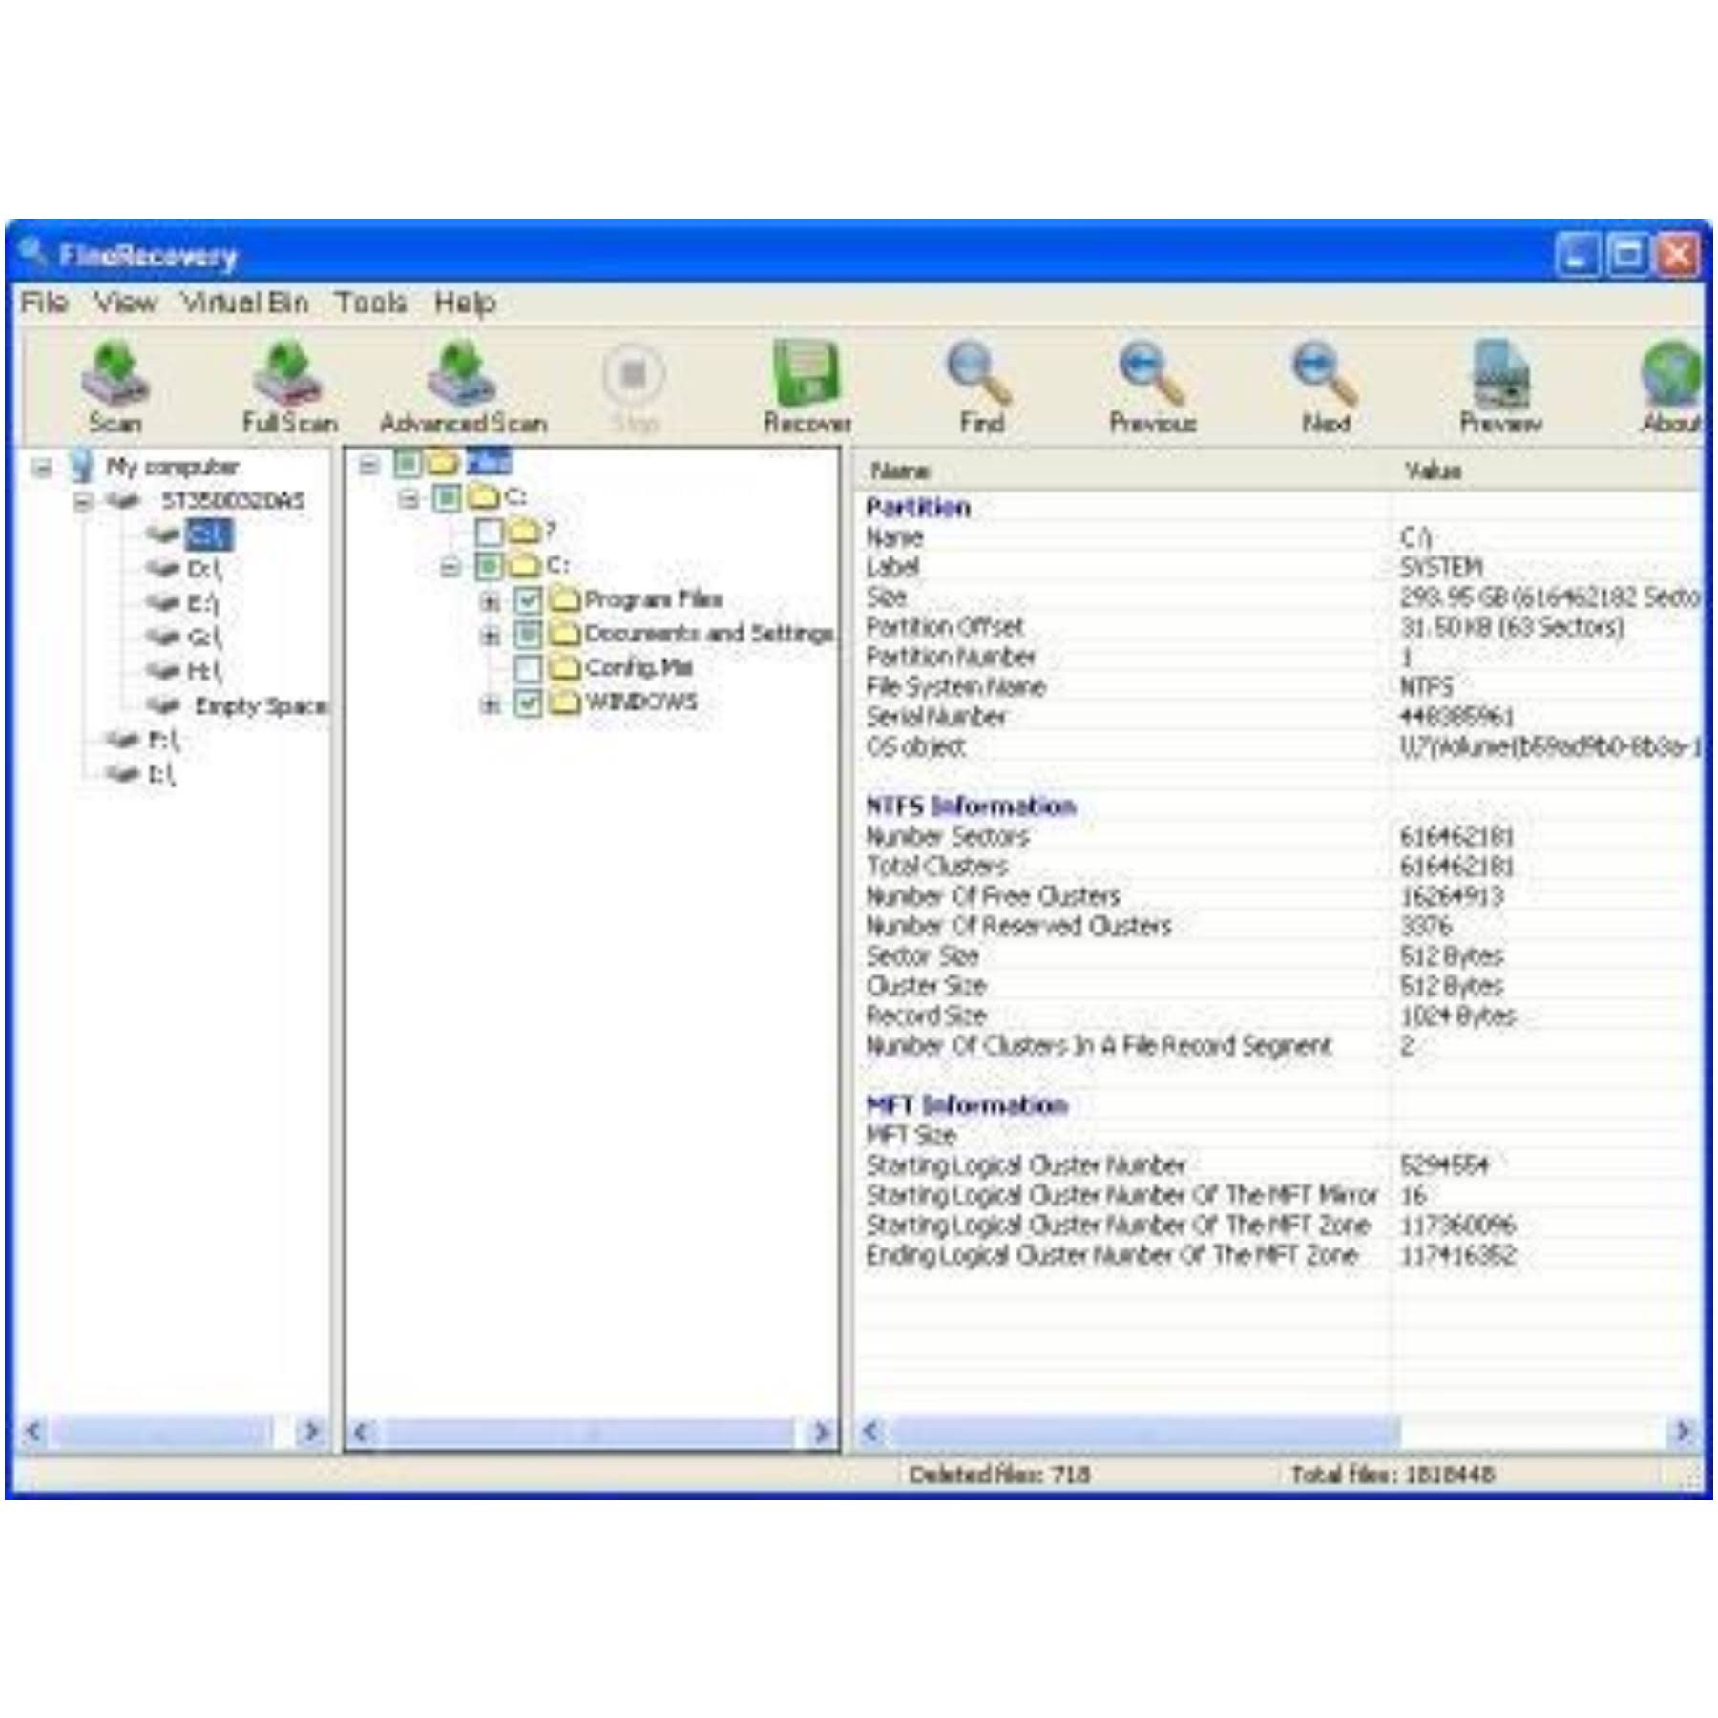
Task: Open file Preview
Action: coord(1500,387)
